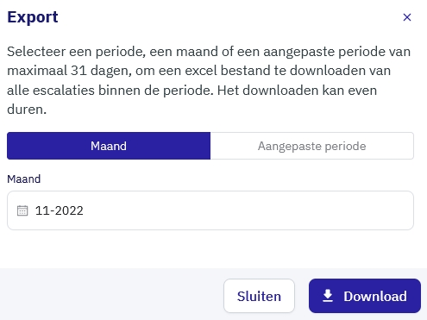Start the Excel download with Download button
Viewport: 427px width, 320px height.
tap(365, 296)
